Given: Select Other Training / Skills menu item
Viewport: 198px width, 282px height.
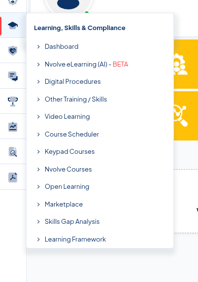Looking at the screenshot, I should click(76, 99).
